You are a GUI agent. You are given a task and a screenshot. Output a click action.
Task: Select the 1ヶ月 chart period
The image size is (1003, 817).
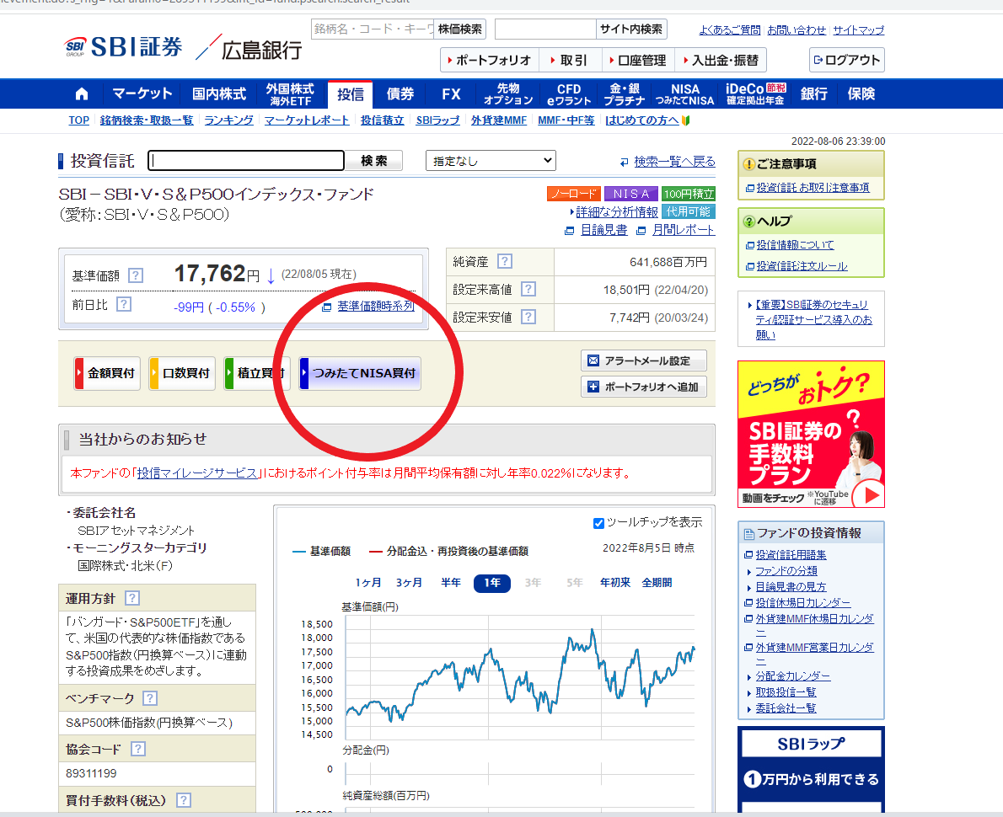[368, 582]
